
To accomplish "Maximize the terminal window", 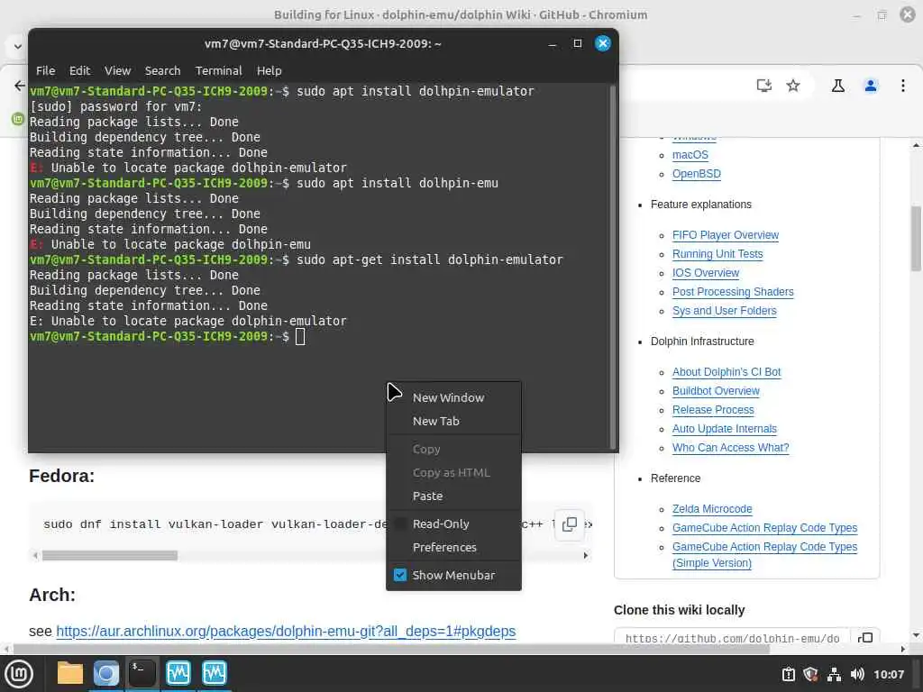I will (578, 43).
